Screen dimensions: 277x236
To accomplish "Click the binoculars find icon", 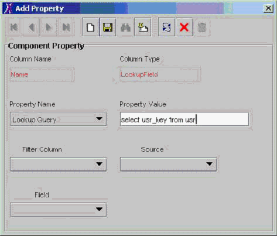I will pos(125,27).
